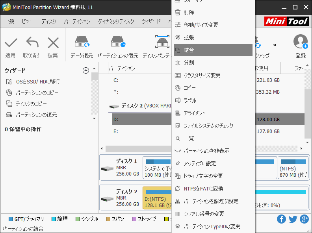Click 0 保留中の操作 heading
The image size is (312, 233).
[23, 129]
